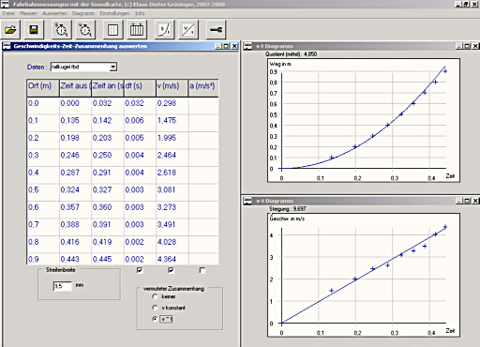
Task: Click the Geschwindigkeits-Zeit window system icon
Action: (7, 46)
